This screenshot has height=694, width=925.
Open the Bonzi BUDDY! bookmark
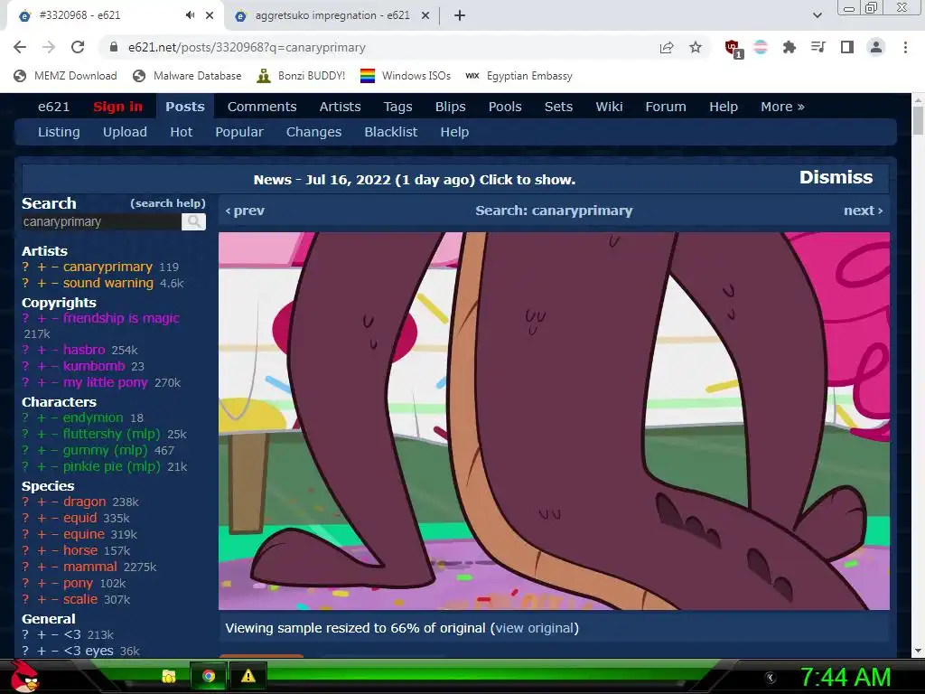pos(302,76)
